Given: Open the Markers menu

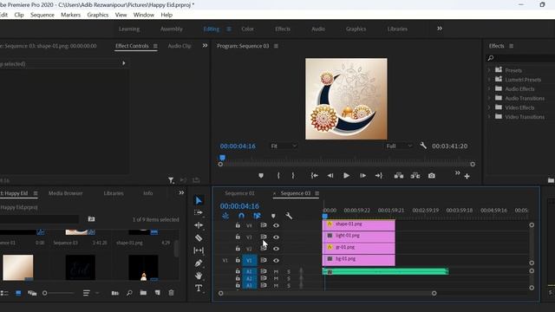Looking at the screenshot, I should click(70, 15).
